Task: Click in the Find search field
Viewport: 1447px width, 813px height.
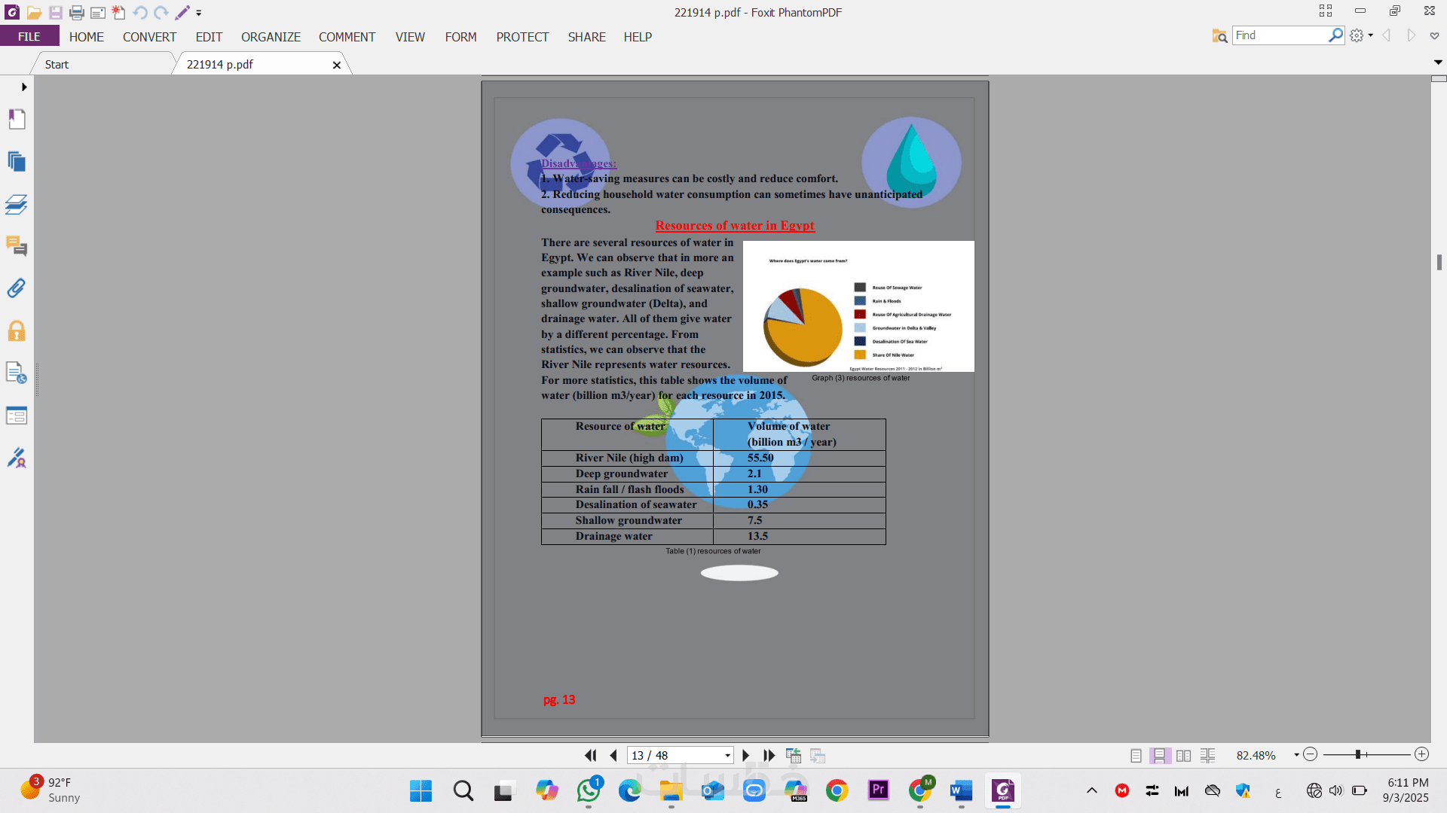Action: point(1279,35)
